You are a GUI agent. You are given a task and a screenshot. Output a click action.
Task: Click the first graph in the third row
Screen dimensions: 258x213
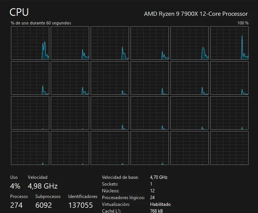[30, 113]
